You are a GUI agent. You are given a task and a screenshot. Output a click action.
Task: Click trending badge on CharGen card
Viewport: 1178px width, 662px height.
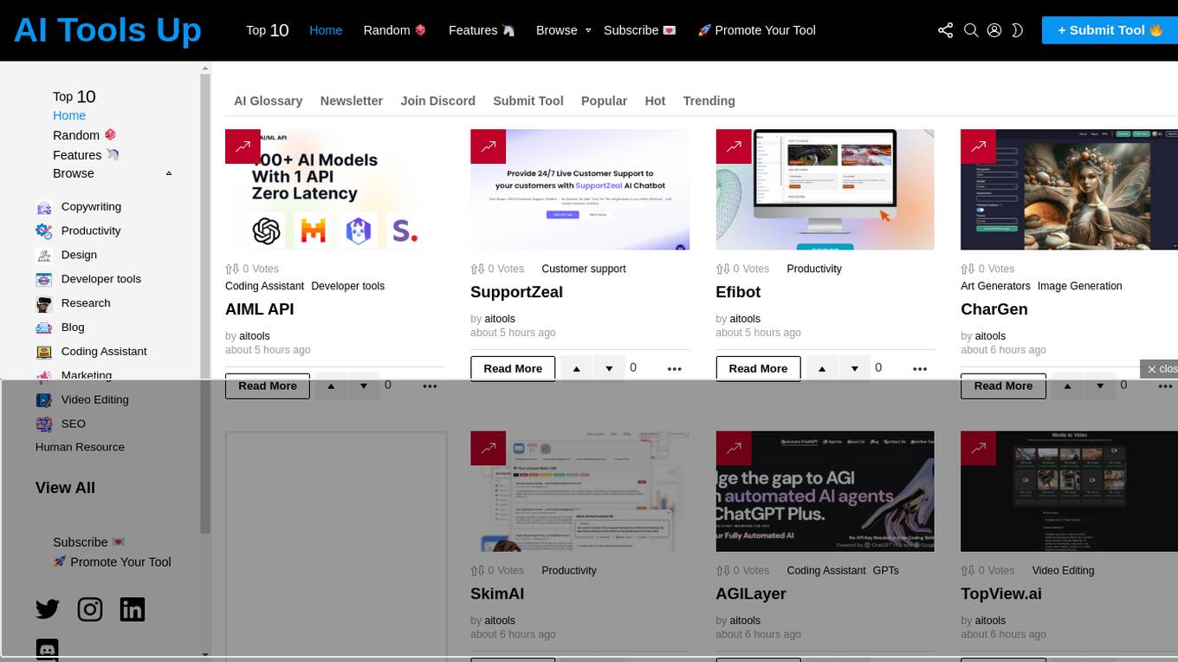point(978,146)
